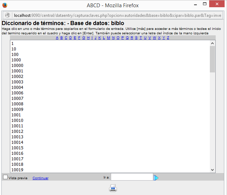The width and height of the screenshot is (227, 195).
Task: Choose the term 1 at list top
Action: 12,44
